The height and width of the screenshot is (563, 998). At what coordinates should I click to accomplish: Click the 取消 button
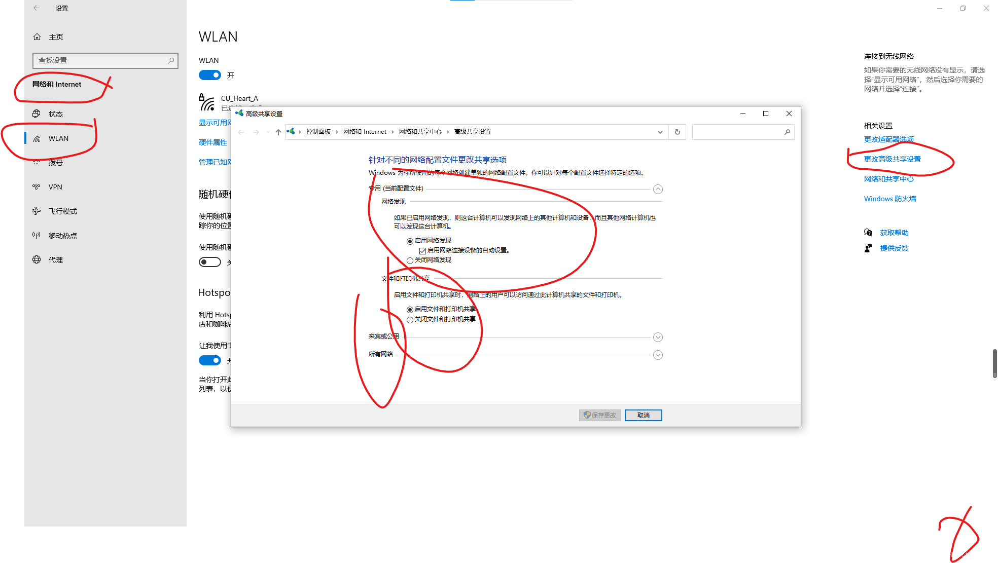click(643, 416)
